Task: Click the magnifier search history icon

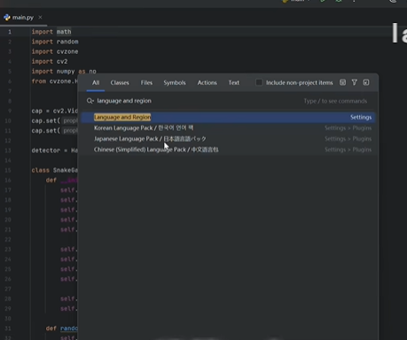Action: pos(90,101)
